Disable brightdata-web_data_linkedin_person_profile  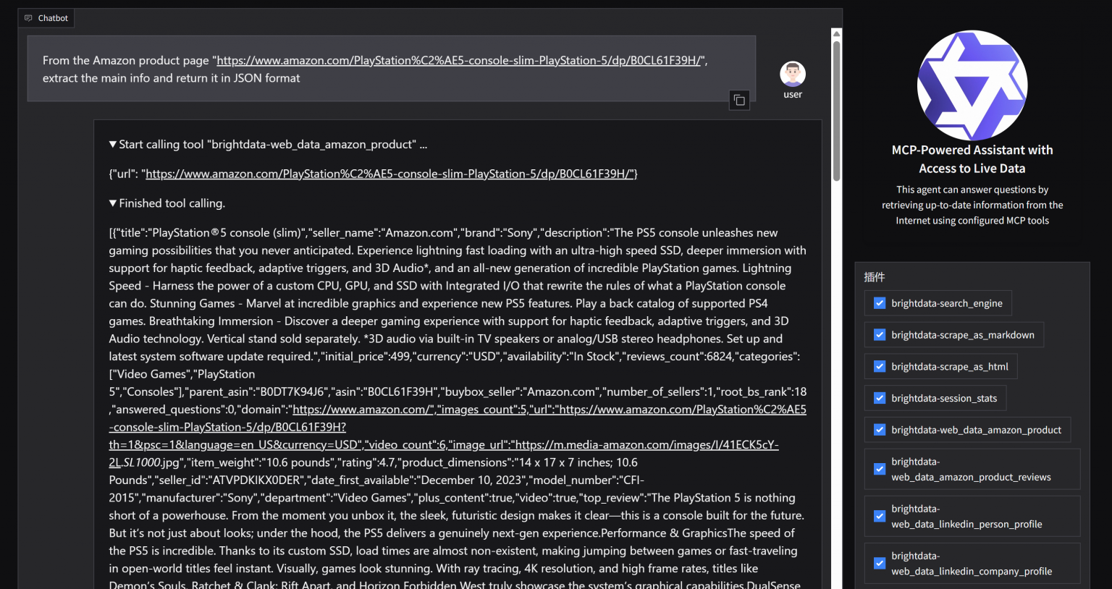pos(880,516)
